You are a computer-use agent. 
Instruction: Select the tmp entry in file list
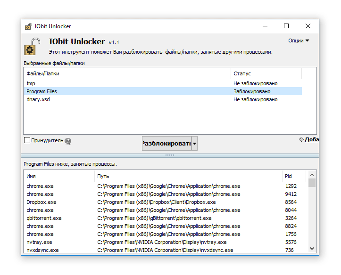[163, 83]
